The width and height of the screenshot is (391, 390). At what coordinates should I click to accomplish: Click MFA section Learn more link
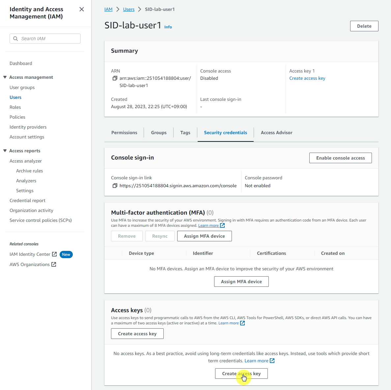click(x=209, y=225)
